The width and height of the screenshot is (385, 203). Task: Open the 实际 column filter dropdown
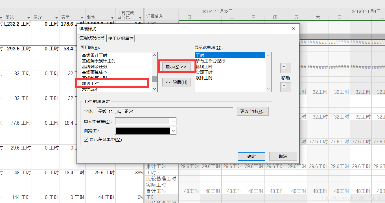point(82,18)
